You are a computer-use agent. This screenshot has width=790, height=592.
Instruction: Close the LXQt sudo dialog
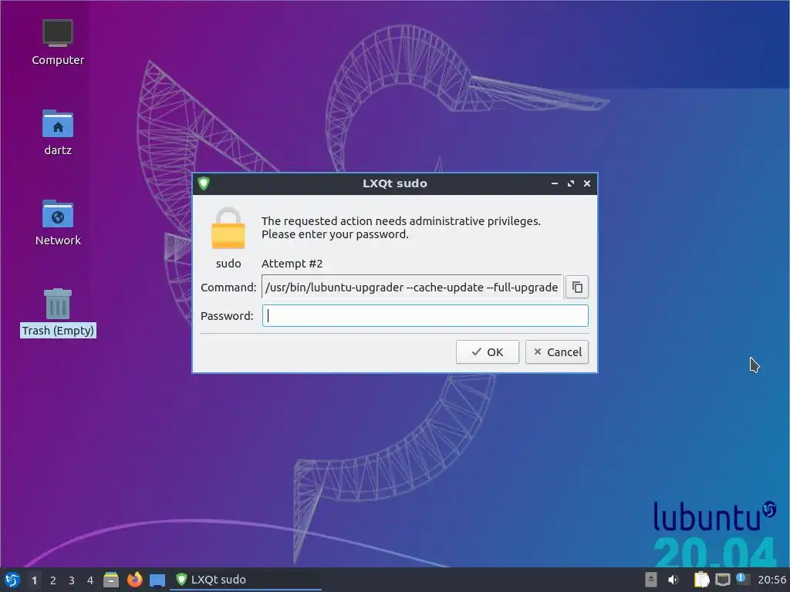pos(587,183)
